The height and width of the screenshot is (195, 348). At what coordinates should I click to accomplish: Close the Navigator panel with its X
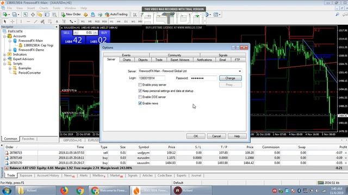[x=57, y=27]
